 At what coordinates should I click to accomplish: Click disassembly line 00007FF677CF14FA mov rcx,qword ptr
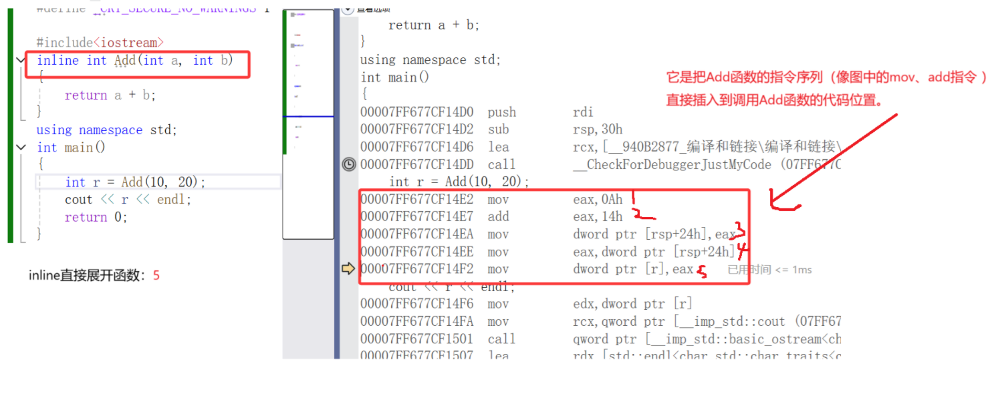[x=600, y=321]
